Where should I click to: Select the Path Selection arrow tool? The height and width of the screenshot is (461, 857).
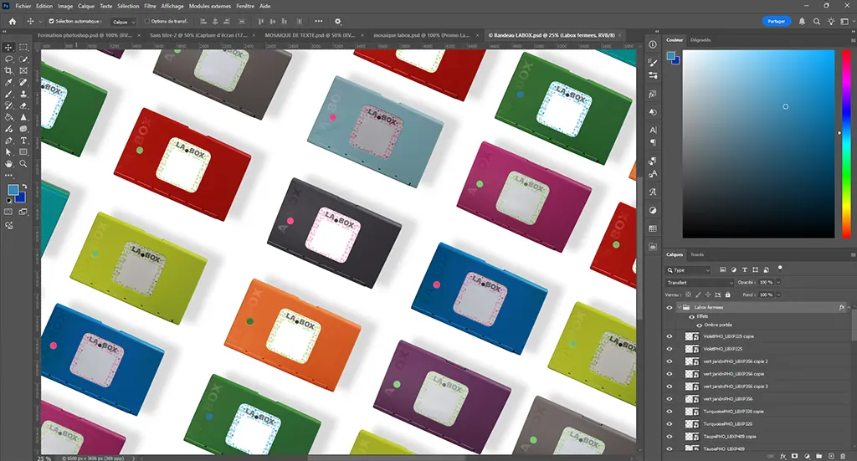tap(8, 151)
